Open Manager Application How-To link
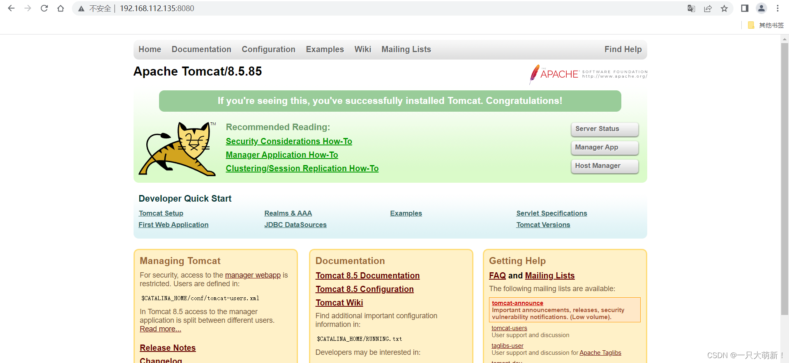This screenshot has width=789, height=363. tap(282, 155)
